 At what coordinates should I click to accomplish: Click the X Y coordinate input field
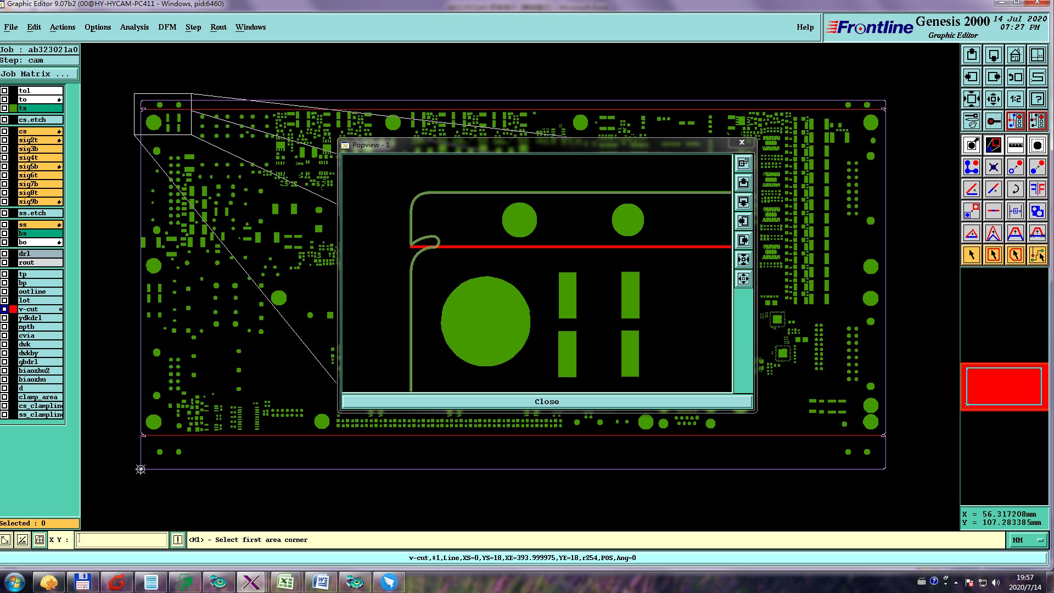121,540
